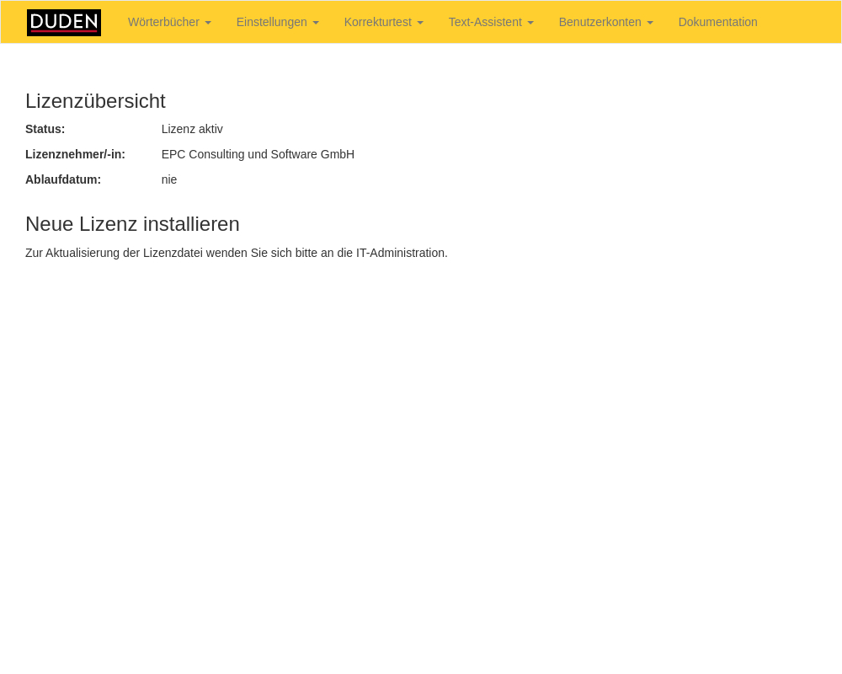
Task: Expand the caret arrow beside Benutzerkonten
Action: pyautogui.click(x=650, y=24)
